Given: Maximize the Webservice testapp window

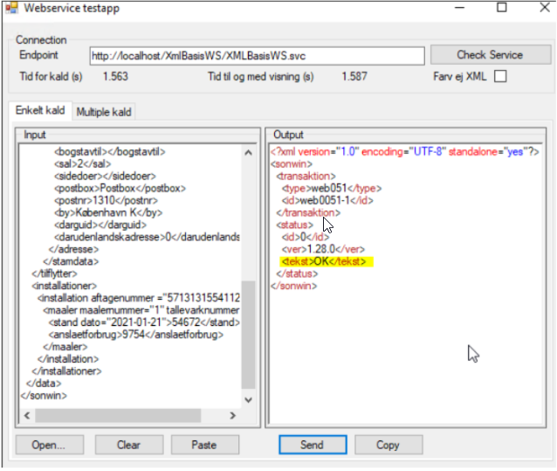Looking at the screenshot, I should [502, 7].
